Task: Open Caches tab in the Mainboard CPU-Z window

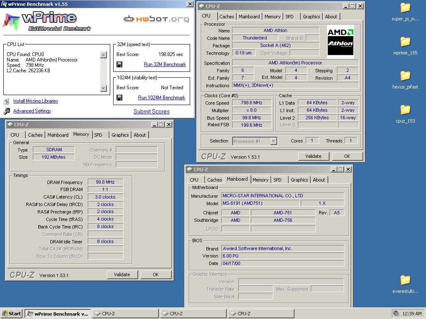Action: click(215, 179)
